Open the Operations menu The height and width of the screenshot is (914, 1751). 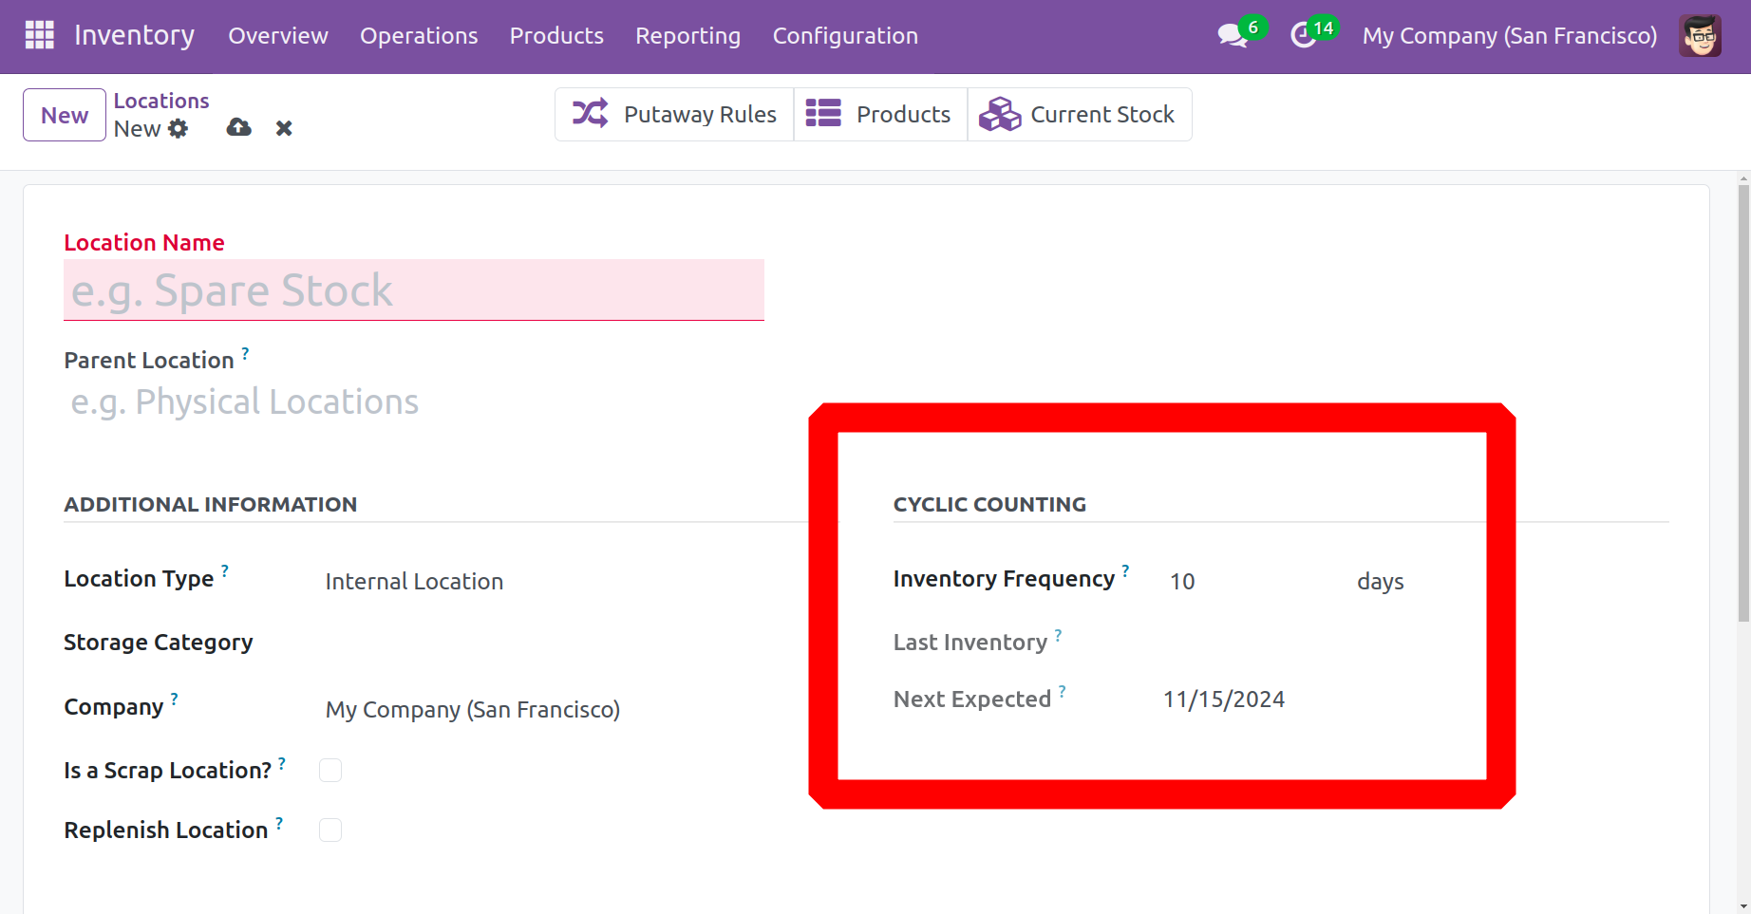[x=419, y=36]
